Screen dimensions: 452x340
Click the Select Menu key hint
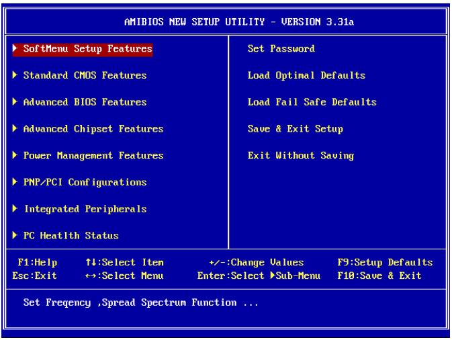click(124, 276)
